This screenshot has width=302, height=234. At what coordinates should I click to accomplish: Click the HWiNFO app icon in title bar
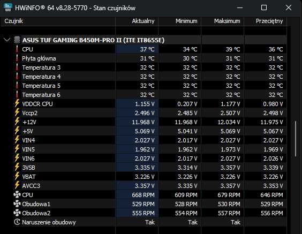click(8, 7)
